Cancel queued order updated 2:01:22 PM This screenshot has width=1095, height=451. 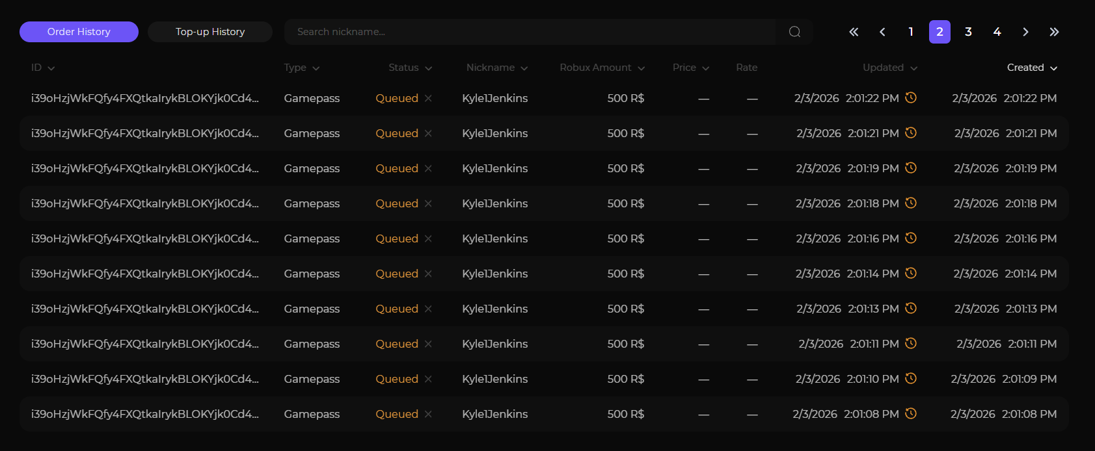[428, 98]
